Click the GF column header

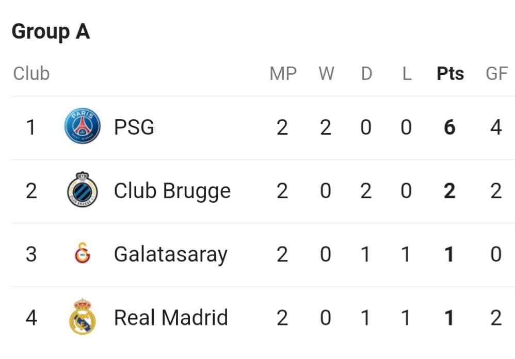tap(497, 74)
